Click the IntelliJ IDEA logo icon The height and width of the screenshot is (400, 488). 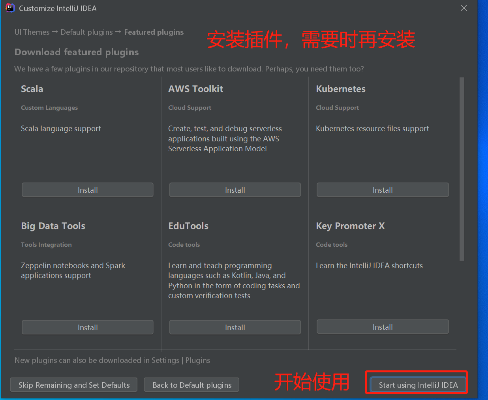pos(10,8)
